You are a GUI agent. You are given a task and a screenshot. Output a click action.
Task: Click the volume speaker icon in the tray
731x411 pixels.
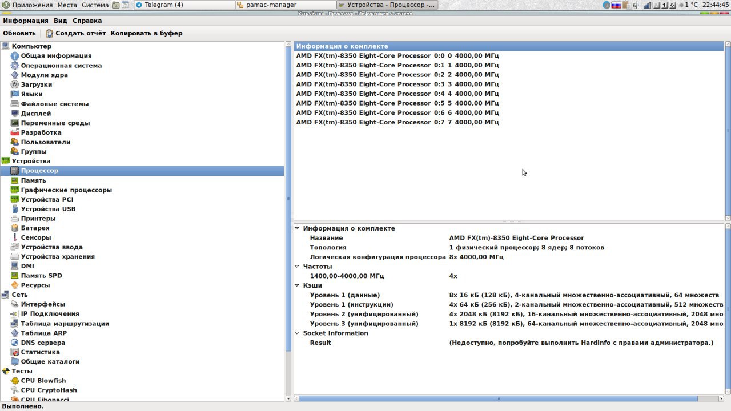coord(636,5)
